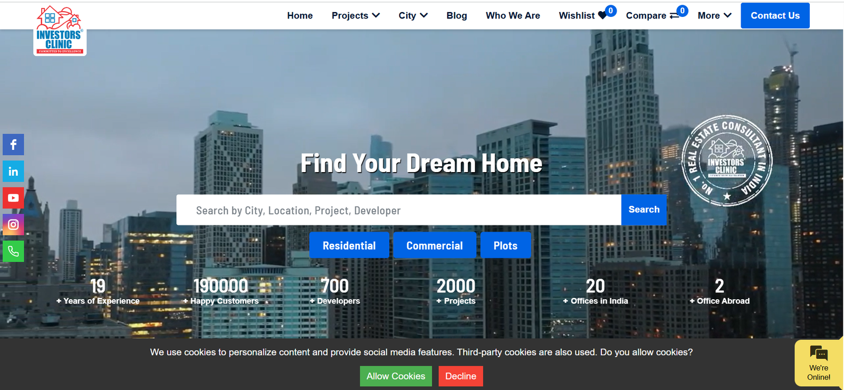
Task: Click the green phone call icon
Action: (13, 252)
